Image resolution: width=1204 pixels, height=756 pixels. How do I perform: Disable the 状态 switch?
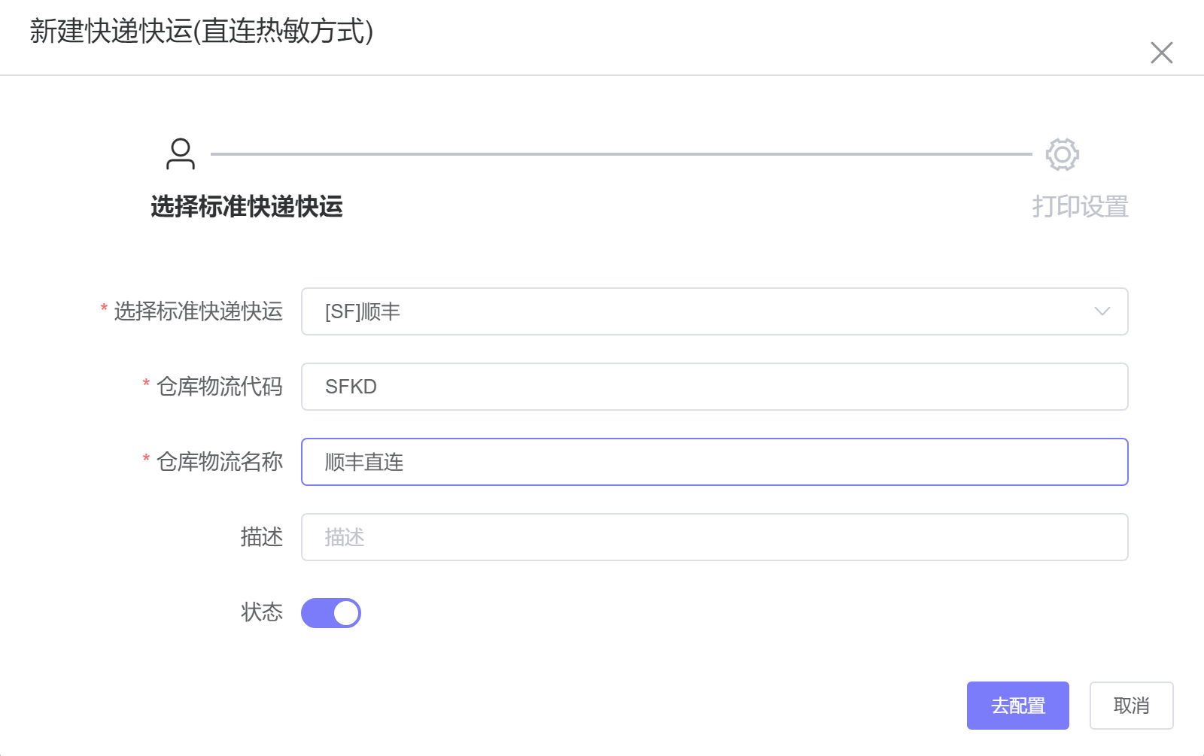[331, 612]
